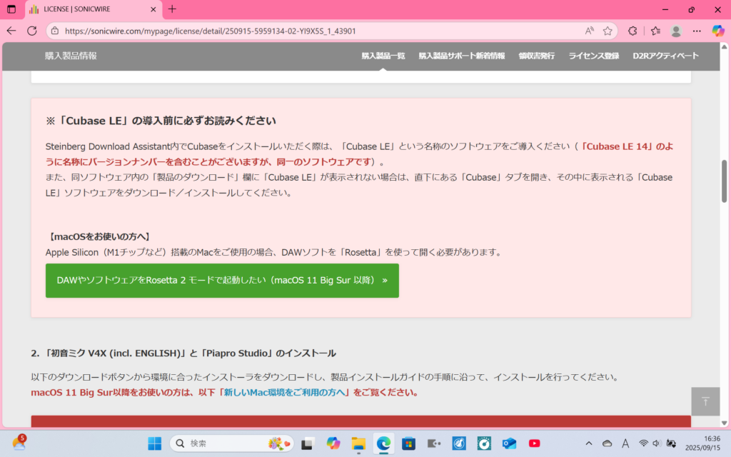Click the scroll-to-top arrow button

[705, 401]
